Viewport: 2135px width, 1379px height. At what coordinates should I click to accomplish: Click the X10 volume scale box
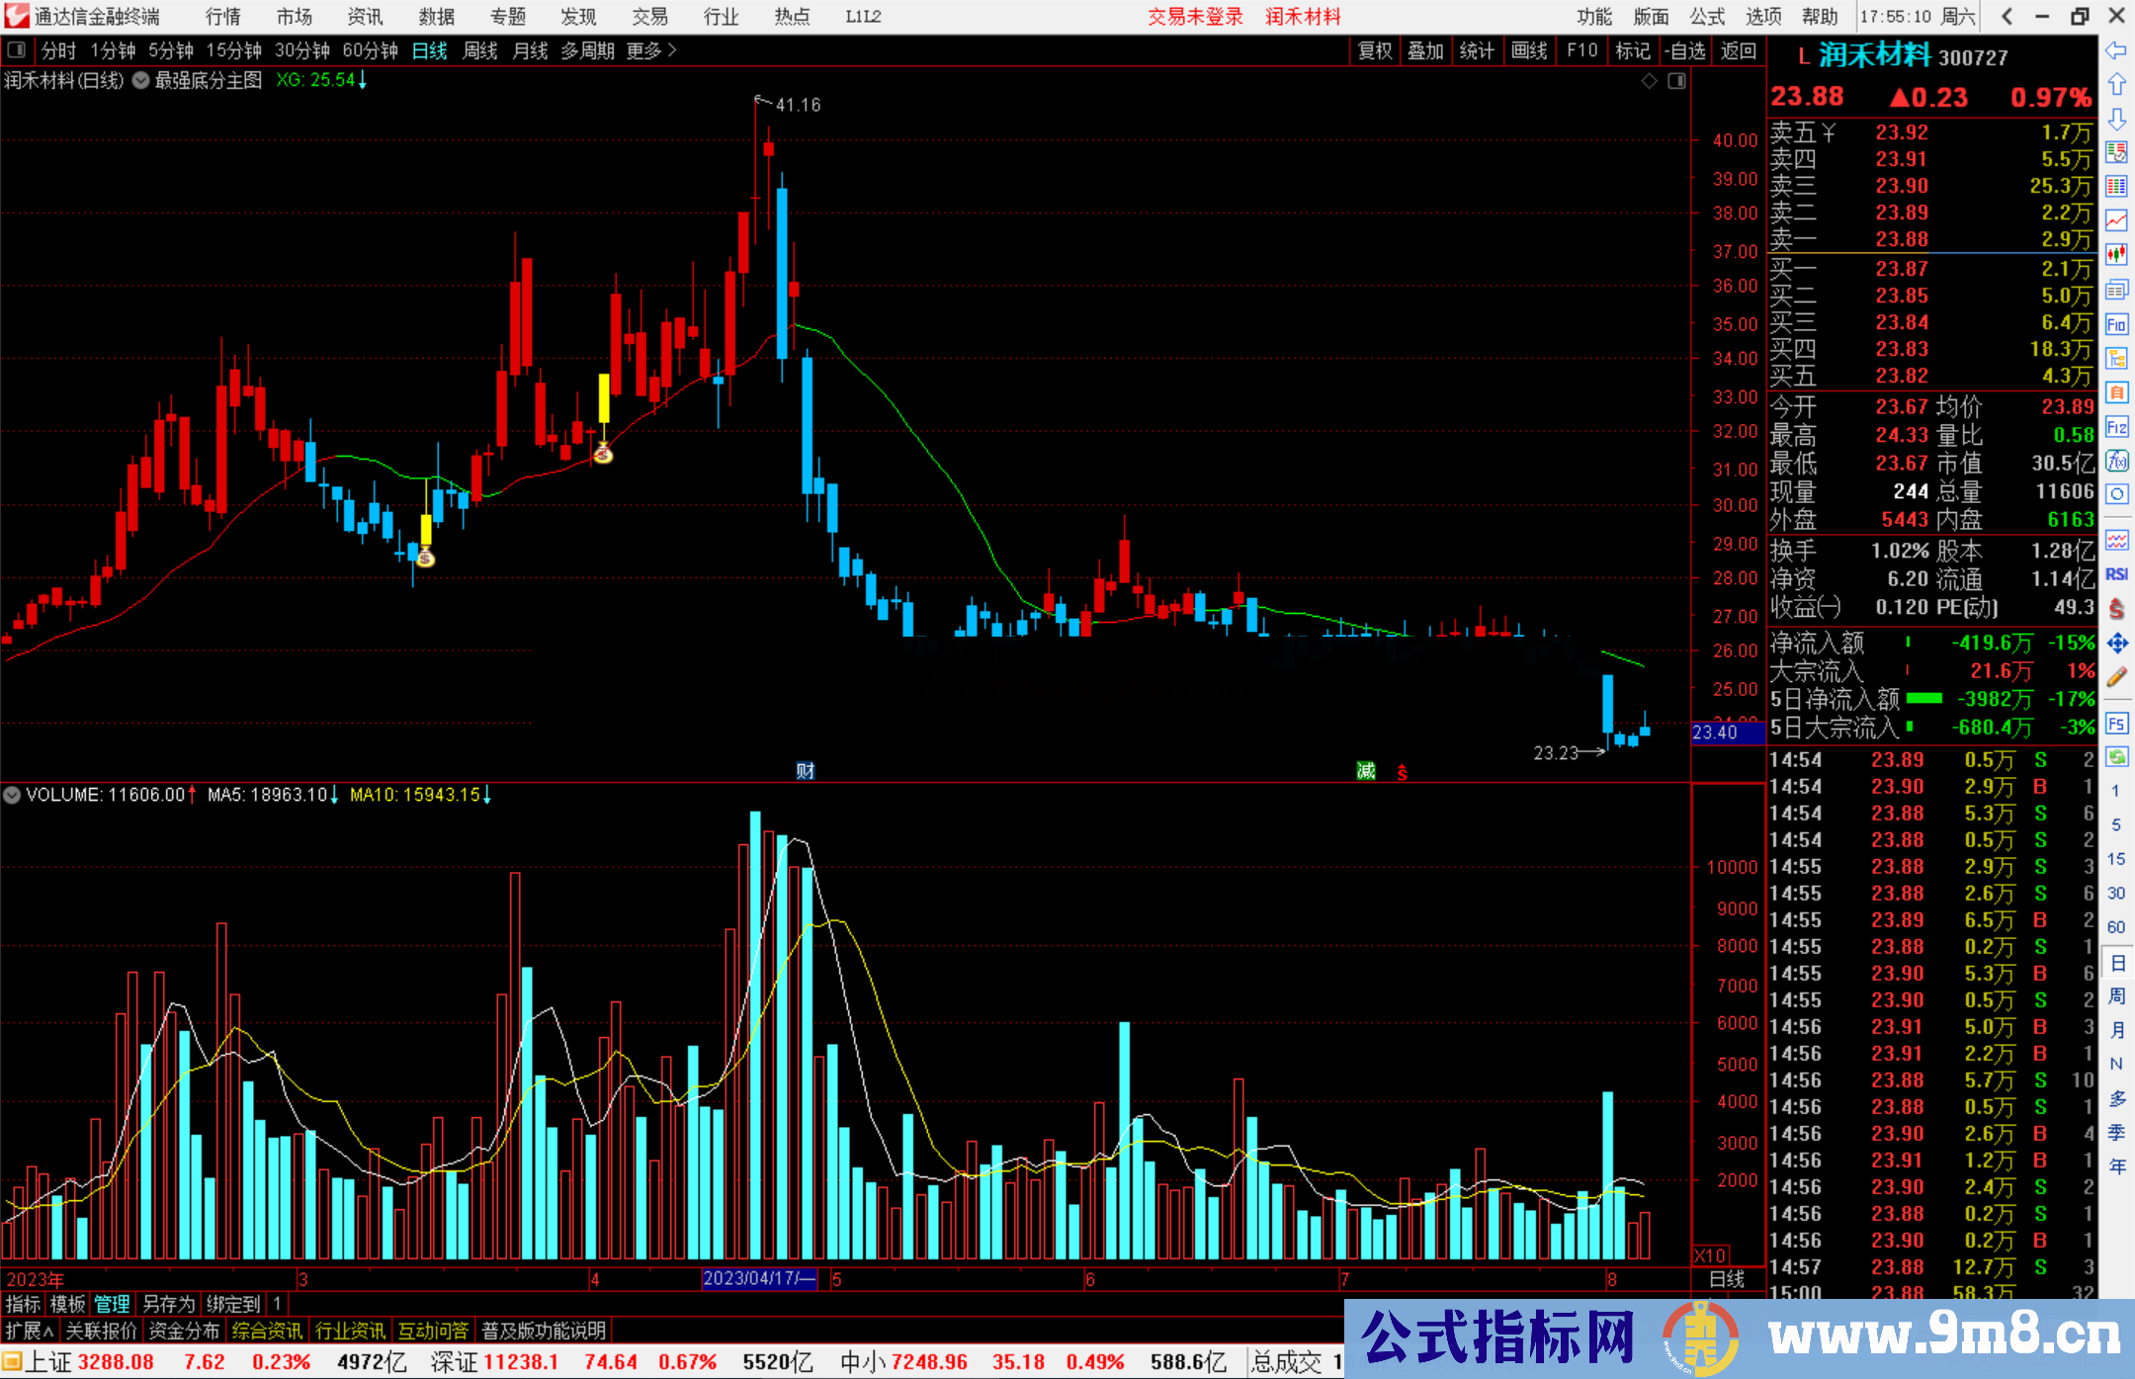click(x=1710, y=1255)
